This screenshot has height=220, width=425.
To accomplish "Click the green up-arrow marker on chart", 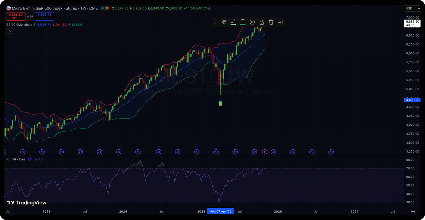I will pyautogui.click(x=220, y=103).
